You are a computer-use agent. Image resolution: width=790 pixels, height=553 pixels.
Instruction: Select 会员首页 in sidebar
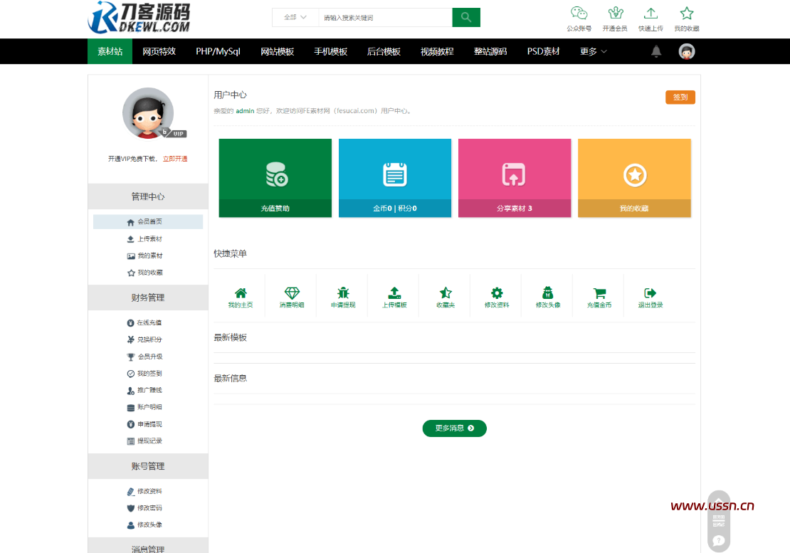pos(148,221)
